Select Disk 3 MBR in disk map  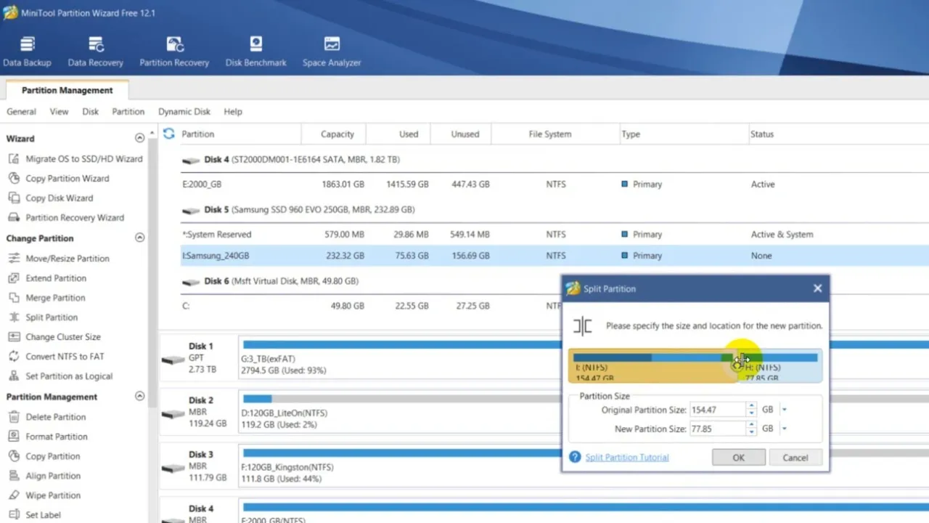tap(198, 466)
